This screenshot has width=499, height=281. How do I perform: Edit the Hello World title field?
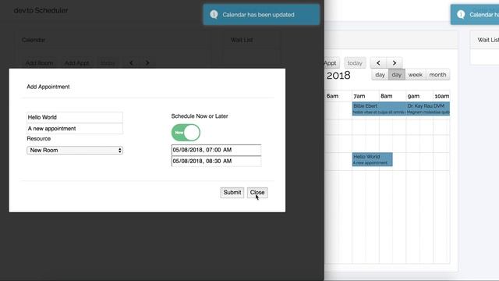(x=75, y=117)
